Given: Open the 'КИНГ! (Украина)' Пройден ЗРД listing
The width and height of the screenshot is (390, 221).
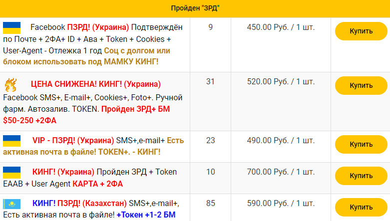Looking at the screenshot, I should tap(63, 172).
